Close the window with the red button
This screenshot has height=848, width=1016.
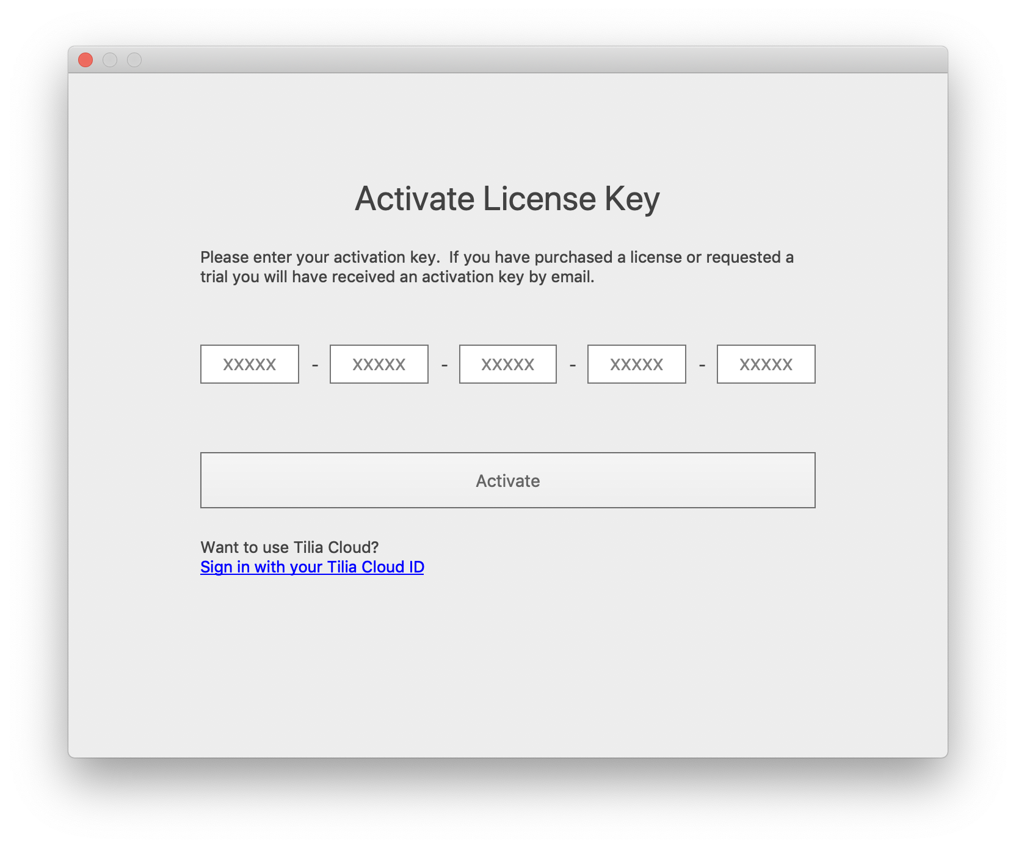(x=85, y=60)
